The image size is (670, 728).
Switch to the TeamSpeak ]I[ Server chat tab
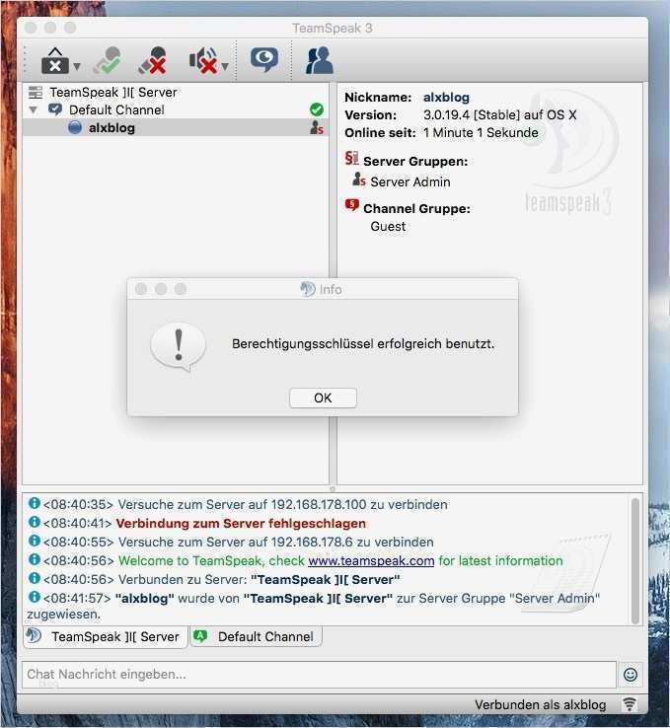tap(106, 636)
